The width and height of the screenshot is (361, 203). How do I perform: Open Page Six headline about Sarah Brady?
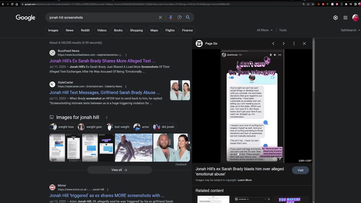(x=240, y=171)
